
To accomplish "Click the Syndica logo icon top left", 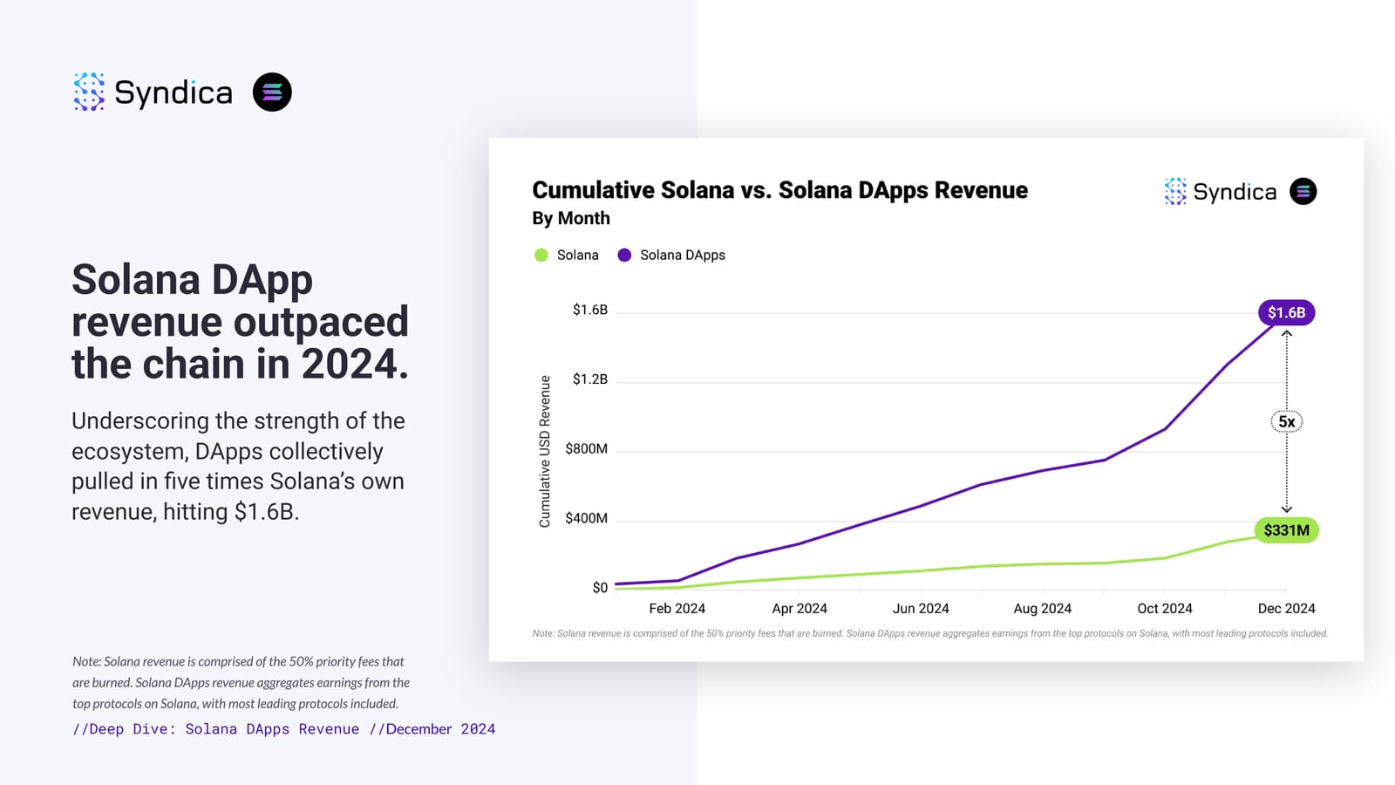I will point(88,92).
